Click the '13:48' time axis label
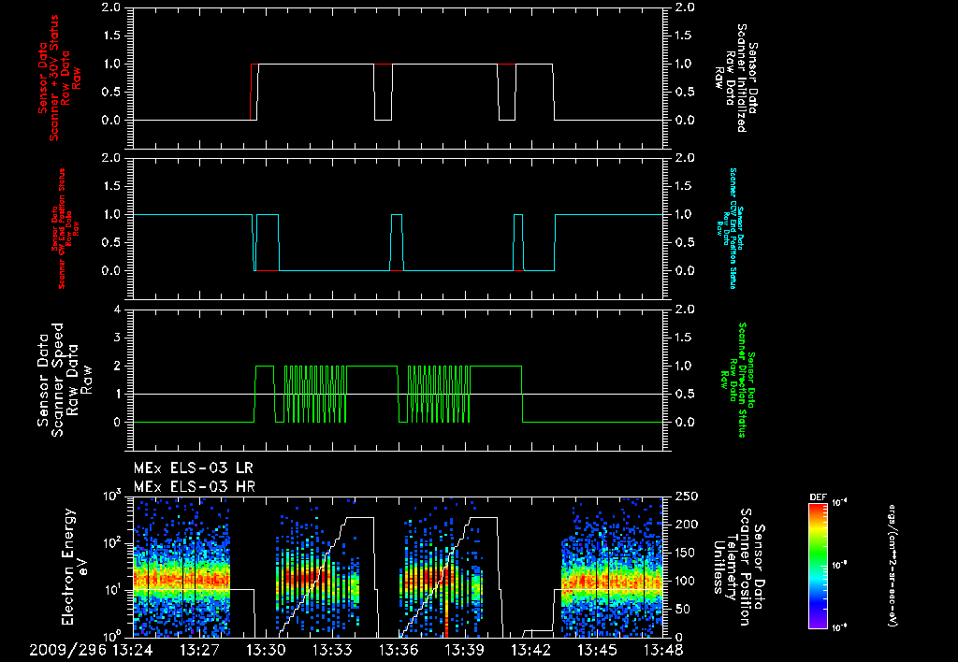The width and height of the screenshot is (958, 662). pyautogui.click(x=663, y=651)
